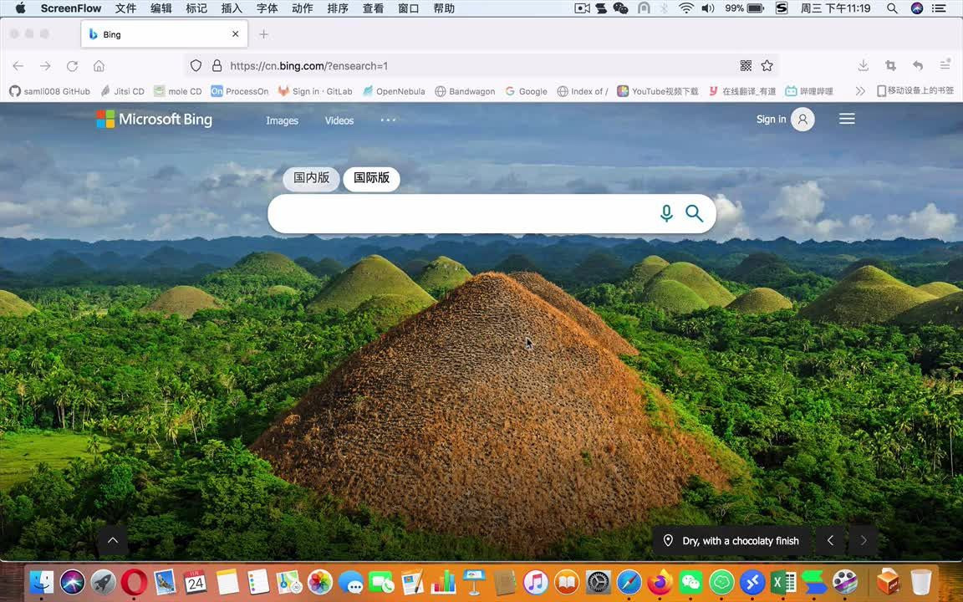Select the 国际版 international version
Viewport: 963px width, 602px height.
pos(371,178)
